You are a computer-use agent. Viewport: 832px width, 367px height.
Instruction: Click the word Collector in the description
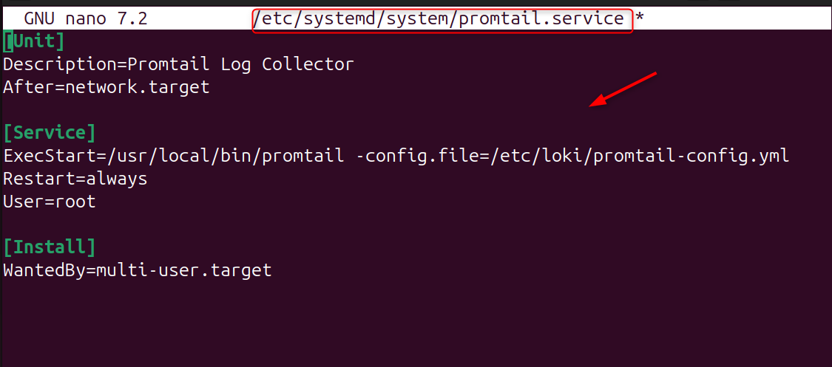[x=308, y=64]
